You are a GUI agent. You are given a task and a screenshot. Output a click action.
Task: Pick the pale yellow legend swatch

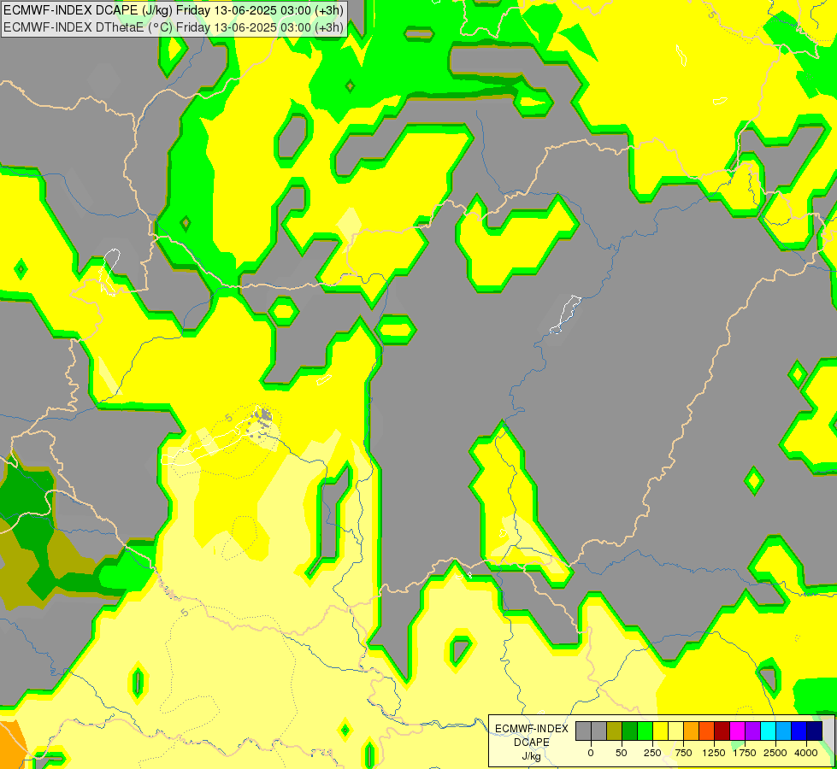coord(675,731)
